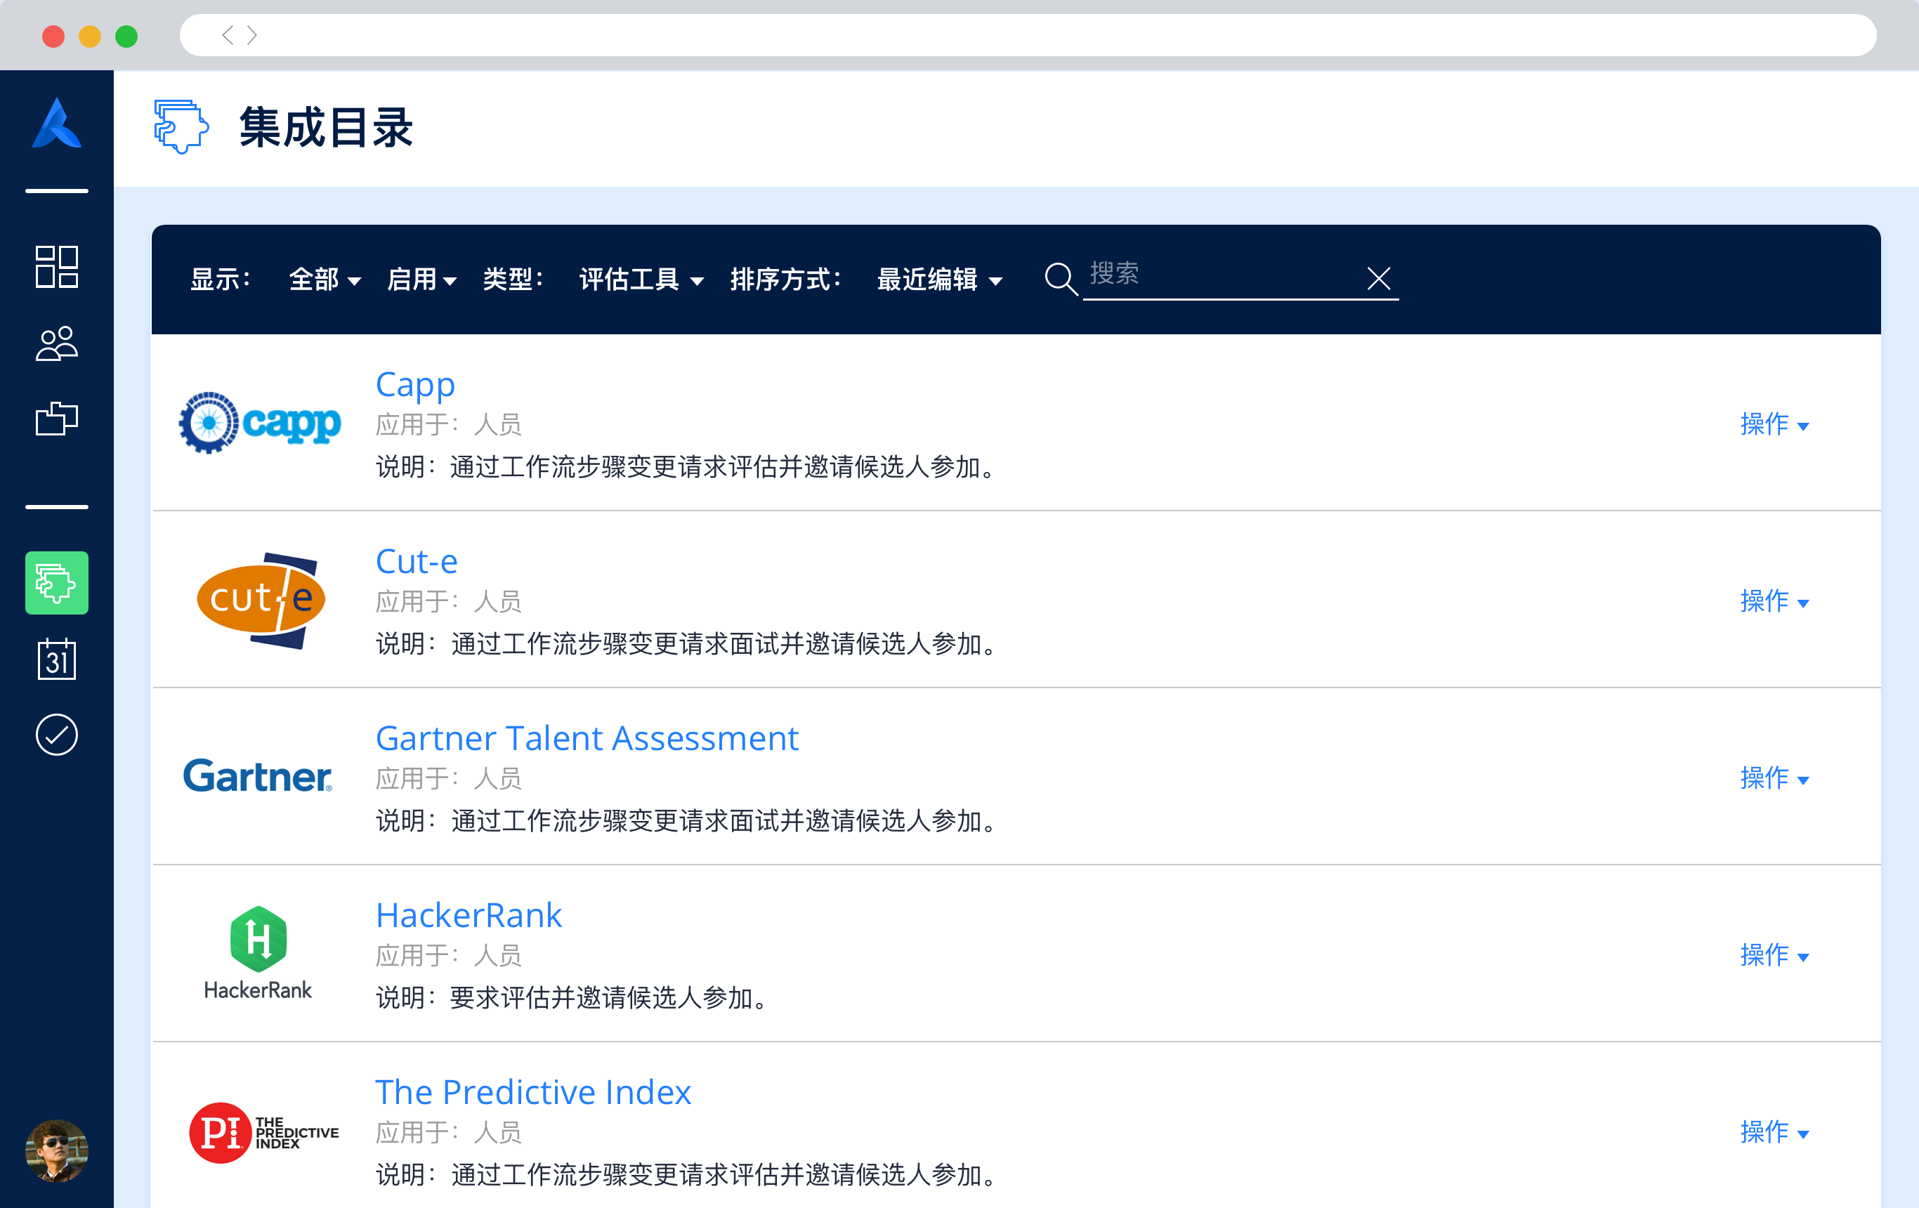Click the Gartner logo image
1919x1208 pixels.
tap(257, 776)
